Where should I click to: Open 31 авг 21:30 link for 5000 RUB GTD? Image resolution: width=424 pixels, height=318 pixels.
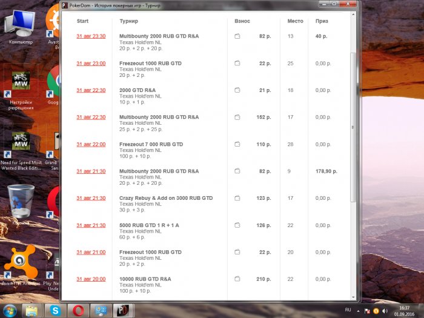[91, 225]
